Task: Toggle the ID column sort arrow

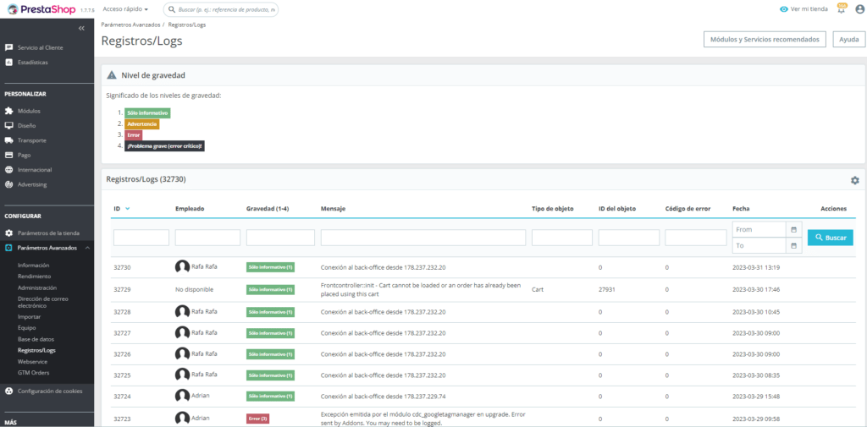Action: [128, 209]
